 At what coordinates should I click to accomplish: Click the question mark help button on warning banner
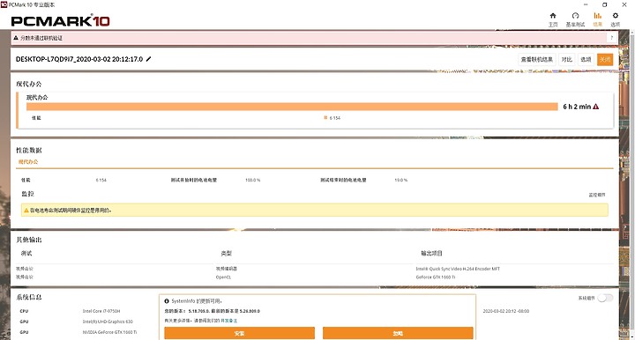pyautogui.click(x=611, y=38)
